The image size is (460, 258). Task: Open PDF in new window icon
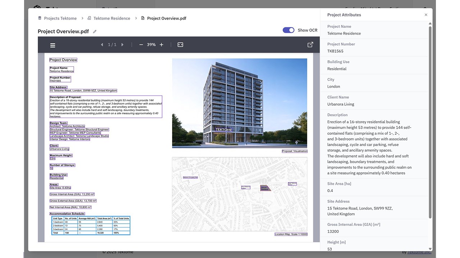(x=310, y=45)
